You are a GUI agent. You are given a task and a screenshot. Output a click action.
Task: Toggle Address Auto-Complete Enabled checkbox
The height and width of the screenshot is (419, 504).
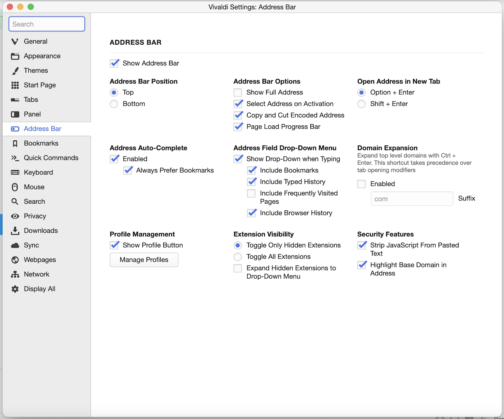[x=114, y=159]
